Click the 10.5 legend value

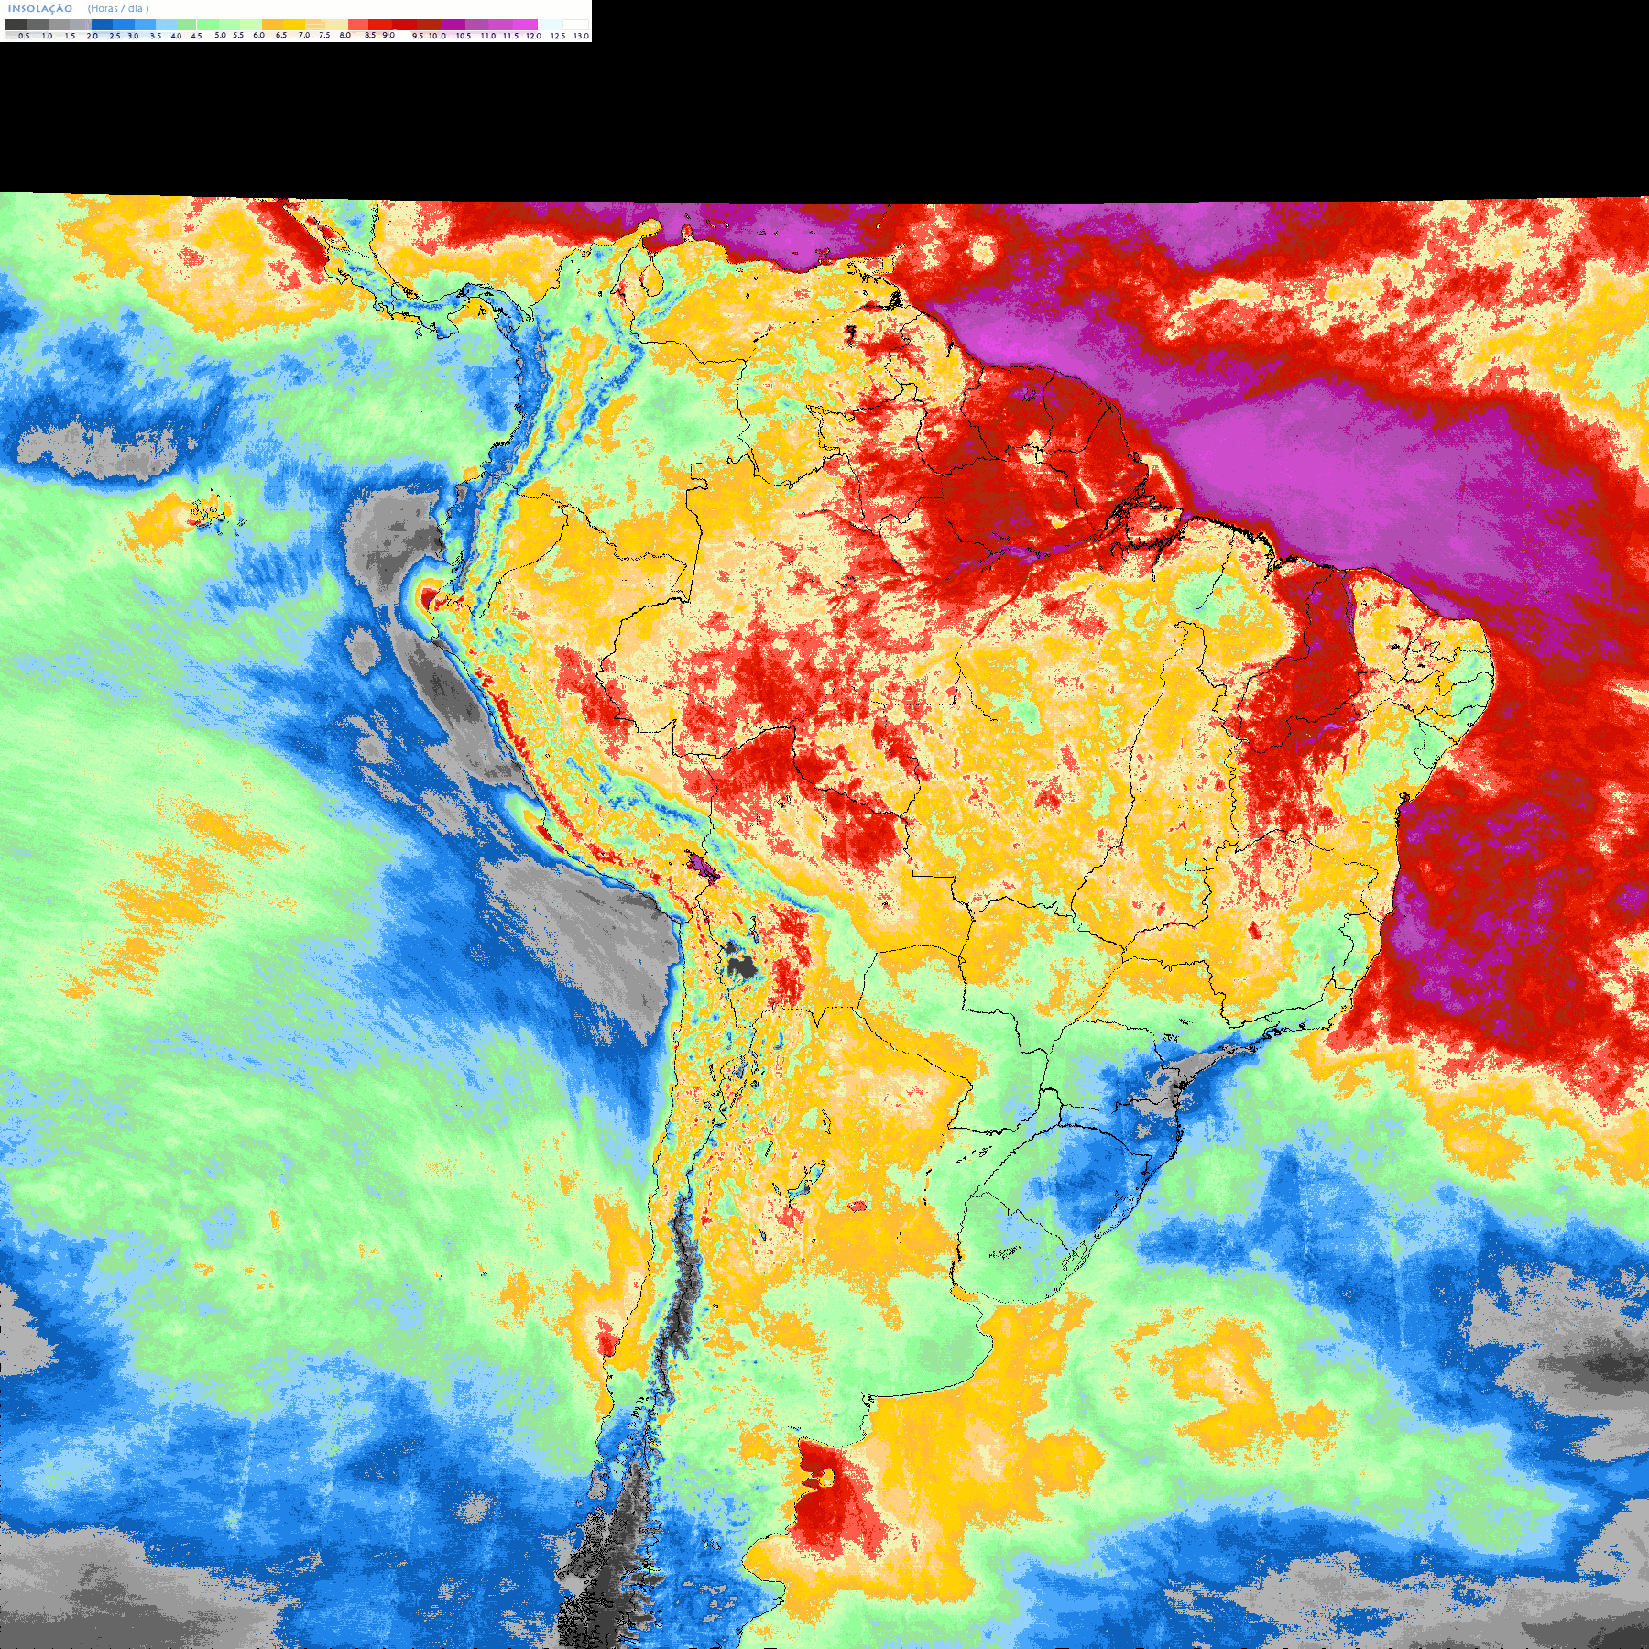click(x=464, y=36)
